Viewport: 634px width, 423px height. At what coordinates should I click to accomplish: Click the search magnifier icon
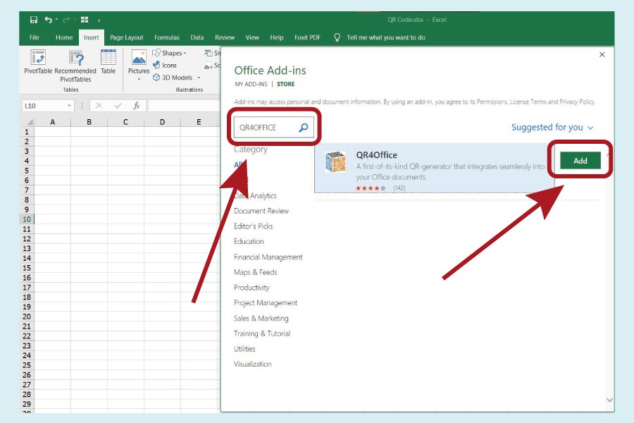click(x=304, y=128)
